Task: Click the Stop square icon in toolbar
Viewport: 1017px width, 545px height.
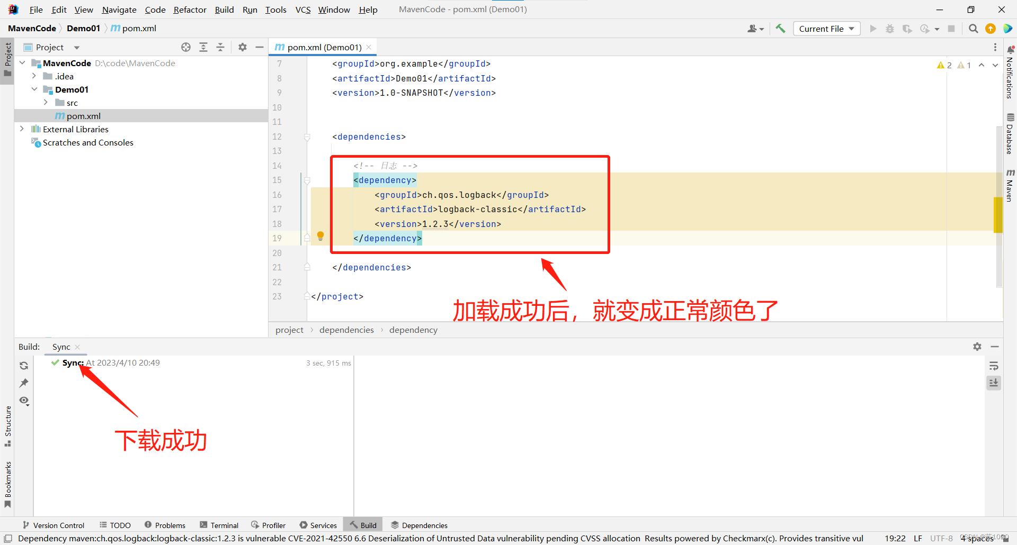Action: [x=951, y=29]
